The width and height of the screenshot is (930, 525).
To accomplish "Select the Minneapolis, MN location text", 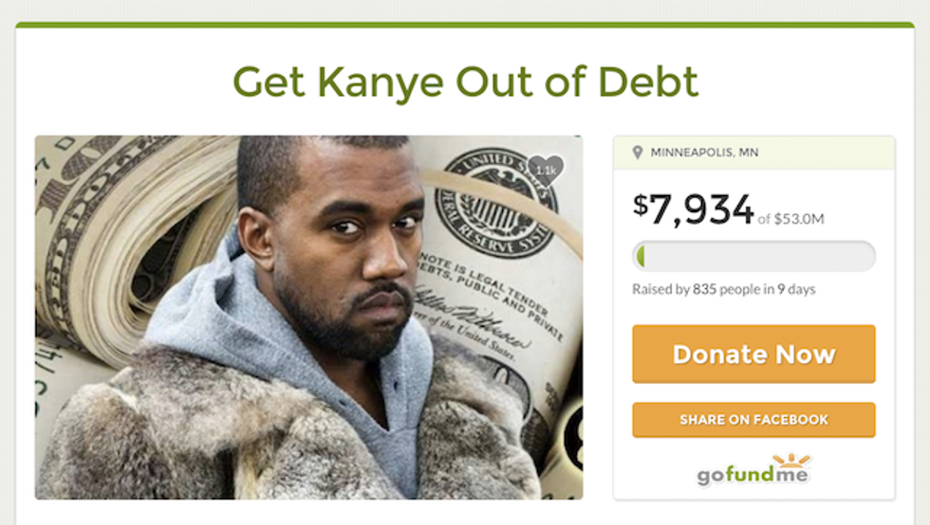I will (x=704, y=153).
